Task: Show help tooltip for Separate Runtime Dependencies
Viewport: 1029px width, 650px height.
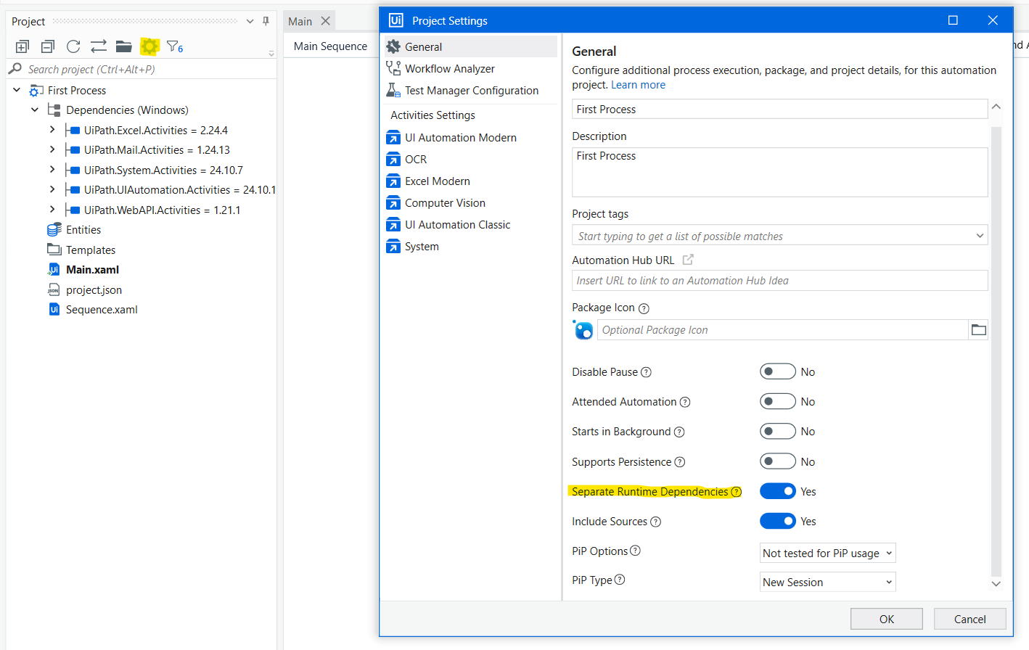Action: (x=737, y=492)
